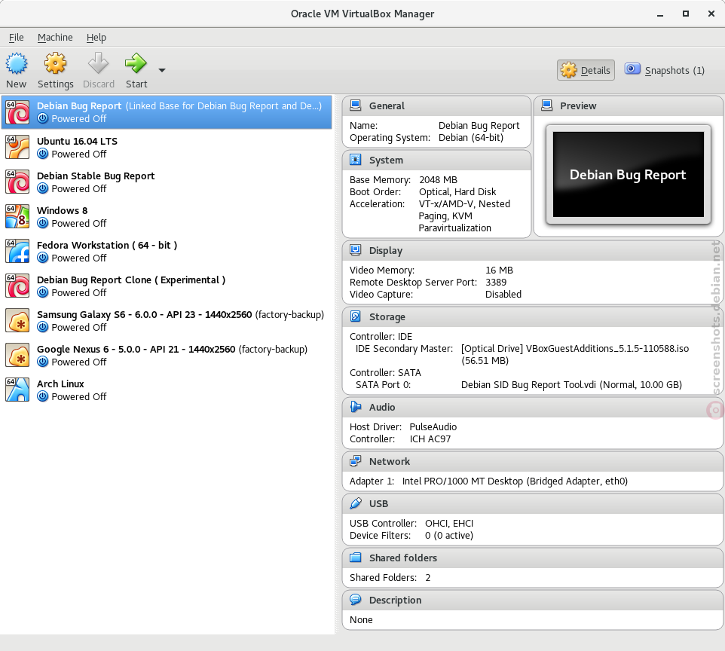Open the Start button dropdown arrow
Viewport: 725px width, 651px height.
(162, 70)
